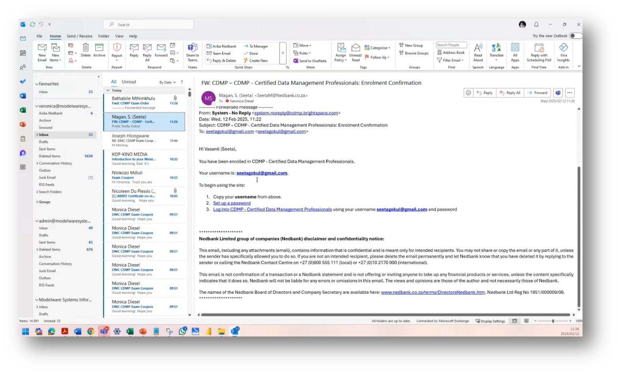Open WhatsApp from taskbar
Screen dimensions: 620x374
coord(182,331)
